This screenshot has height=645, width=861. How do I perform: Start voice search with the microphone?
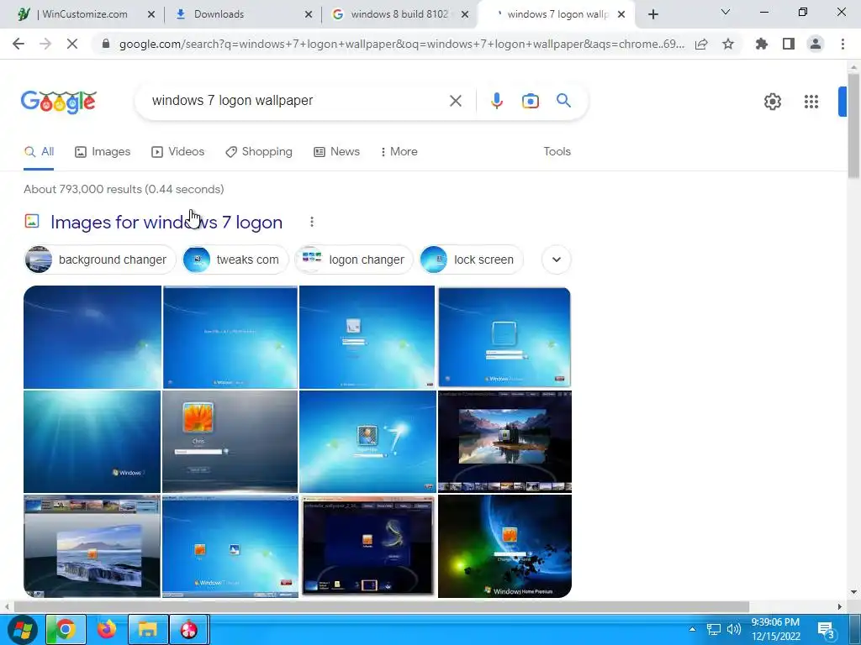point(496,101)
